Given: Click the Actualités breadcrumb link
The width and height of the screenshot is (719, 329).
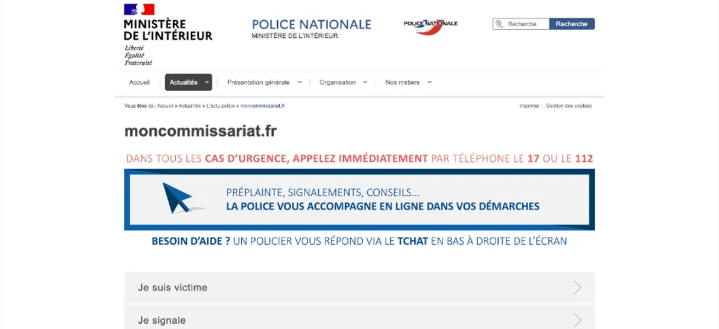Looking at the screenshot, I should (x=190, y=106).
